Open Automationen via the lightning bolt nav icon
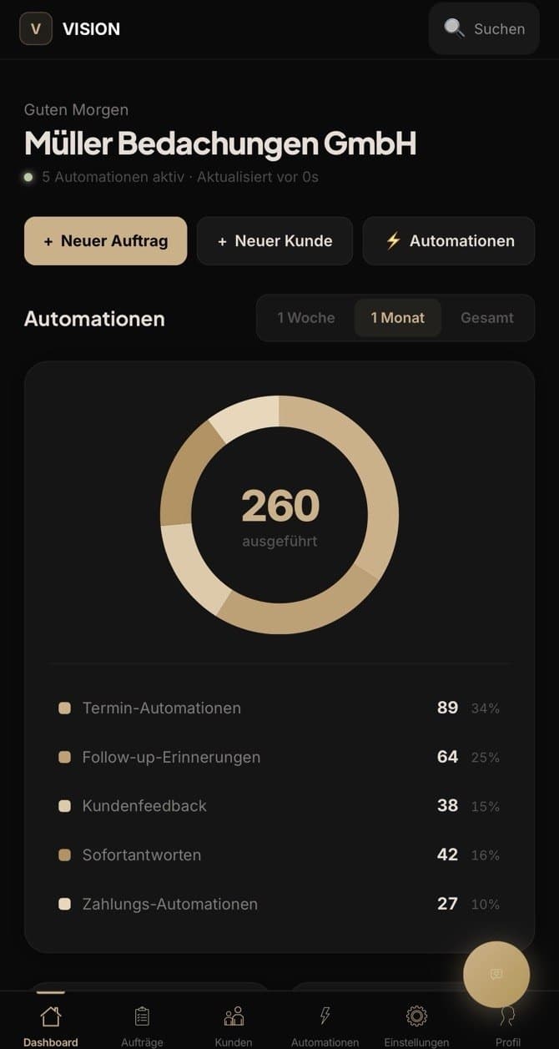Image resolution: width=559 pixels, height=1049 pixels. 325,1016
